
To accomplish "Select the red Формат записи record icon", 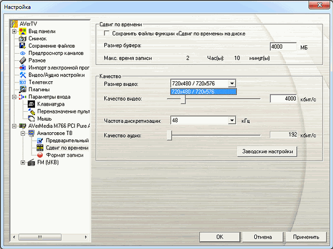I will point(40,155).
